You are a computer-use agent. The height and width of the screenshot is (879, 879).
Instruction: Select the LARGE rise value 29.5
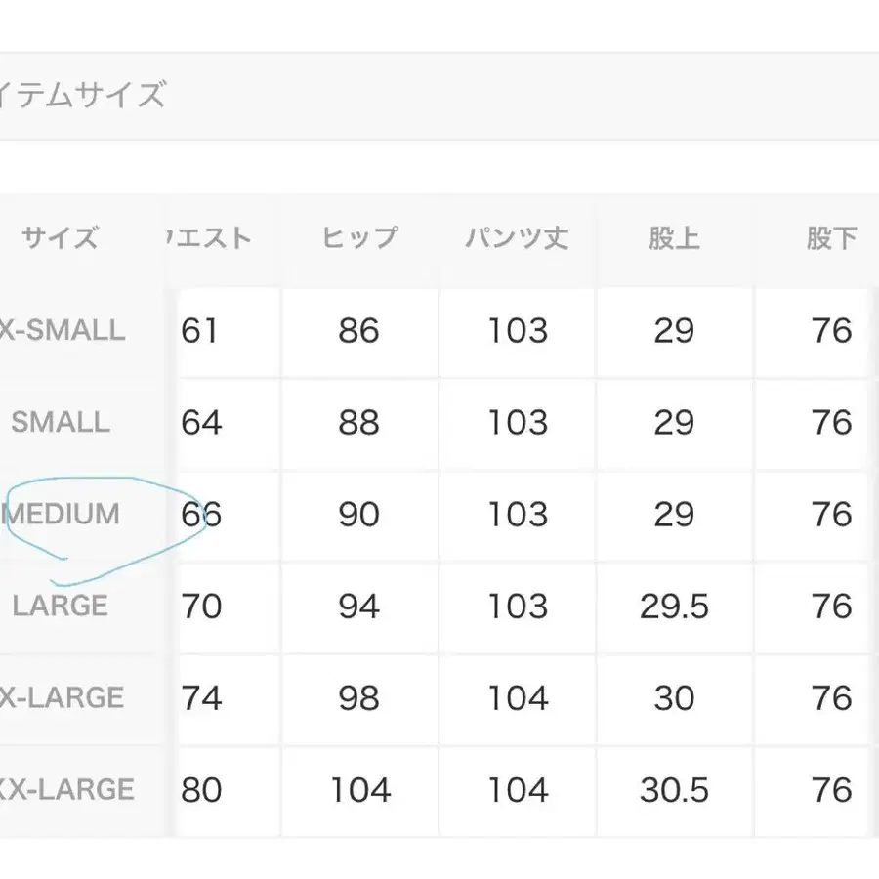[674, 607]
